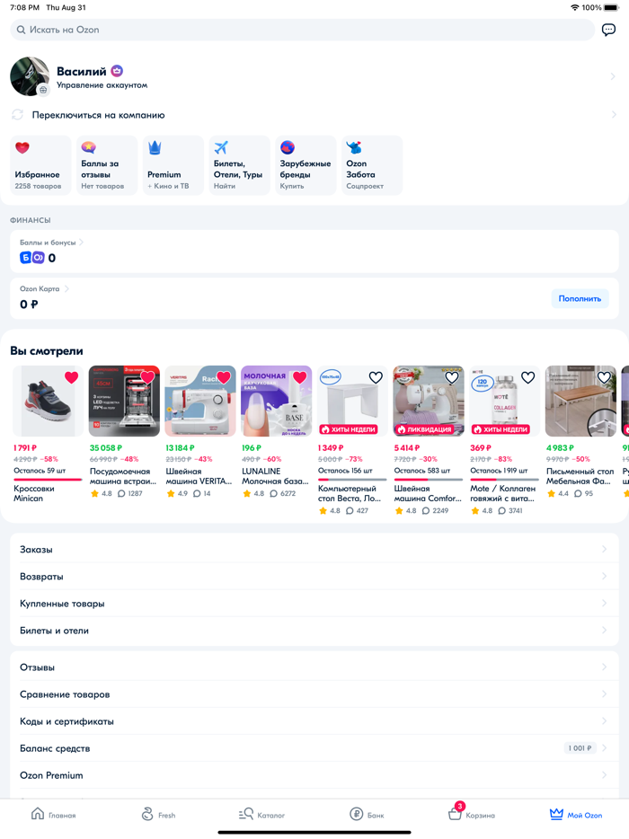This screenshot has width=629, height=839.
Task: Favorite Mote Коллаген heart
Action: (x=527, y=377)
